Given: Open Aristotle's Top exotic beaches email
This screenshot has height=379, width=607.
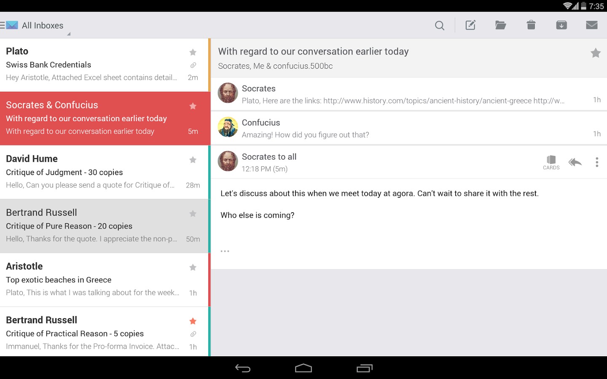Looking at the screenshot, I should 104,280.
